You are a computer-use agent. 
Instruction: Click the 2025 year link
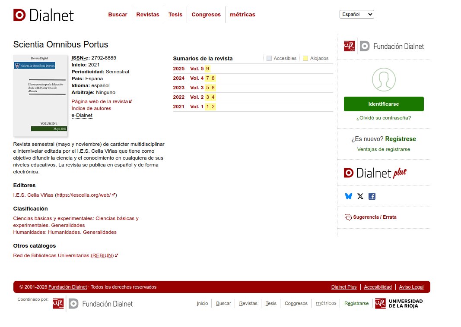[x=179, y=69]
